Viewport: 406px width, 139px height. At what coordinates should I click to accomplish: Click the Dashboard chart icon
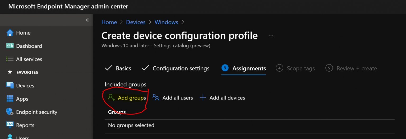tap(10, 46)
